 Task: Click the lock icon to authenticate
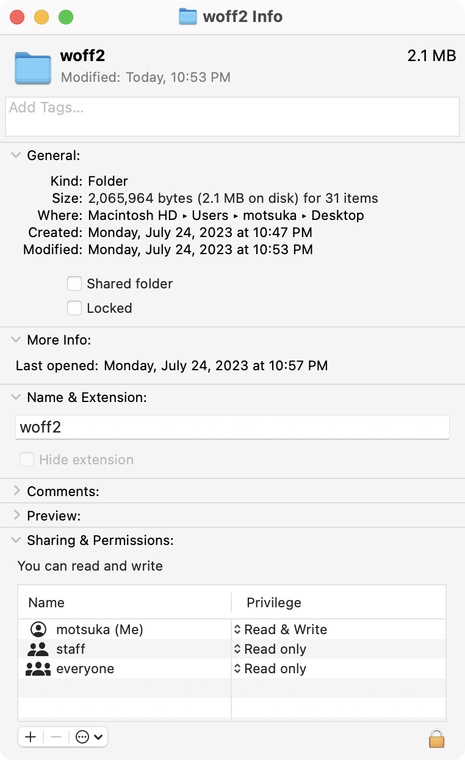pyautogui.click(x=436, y=739)
